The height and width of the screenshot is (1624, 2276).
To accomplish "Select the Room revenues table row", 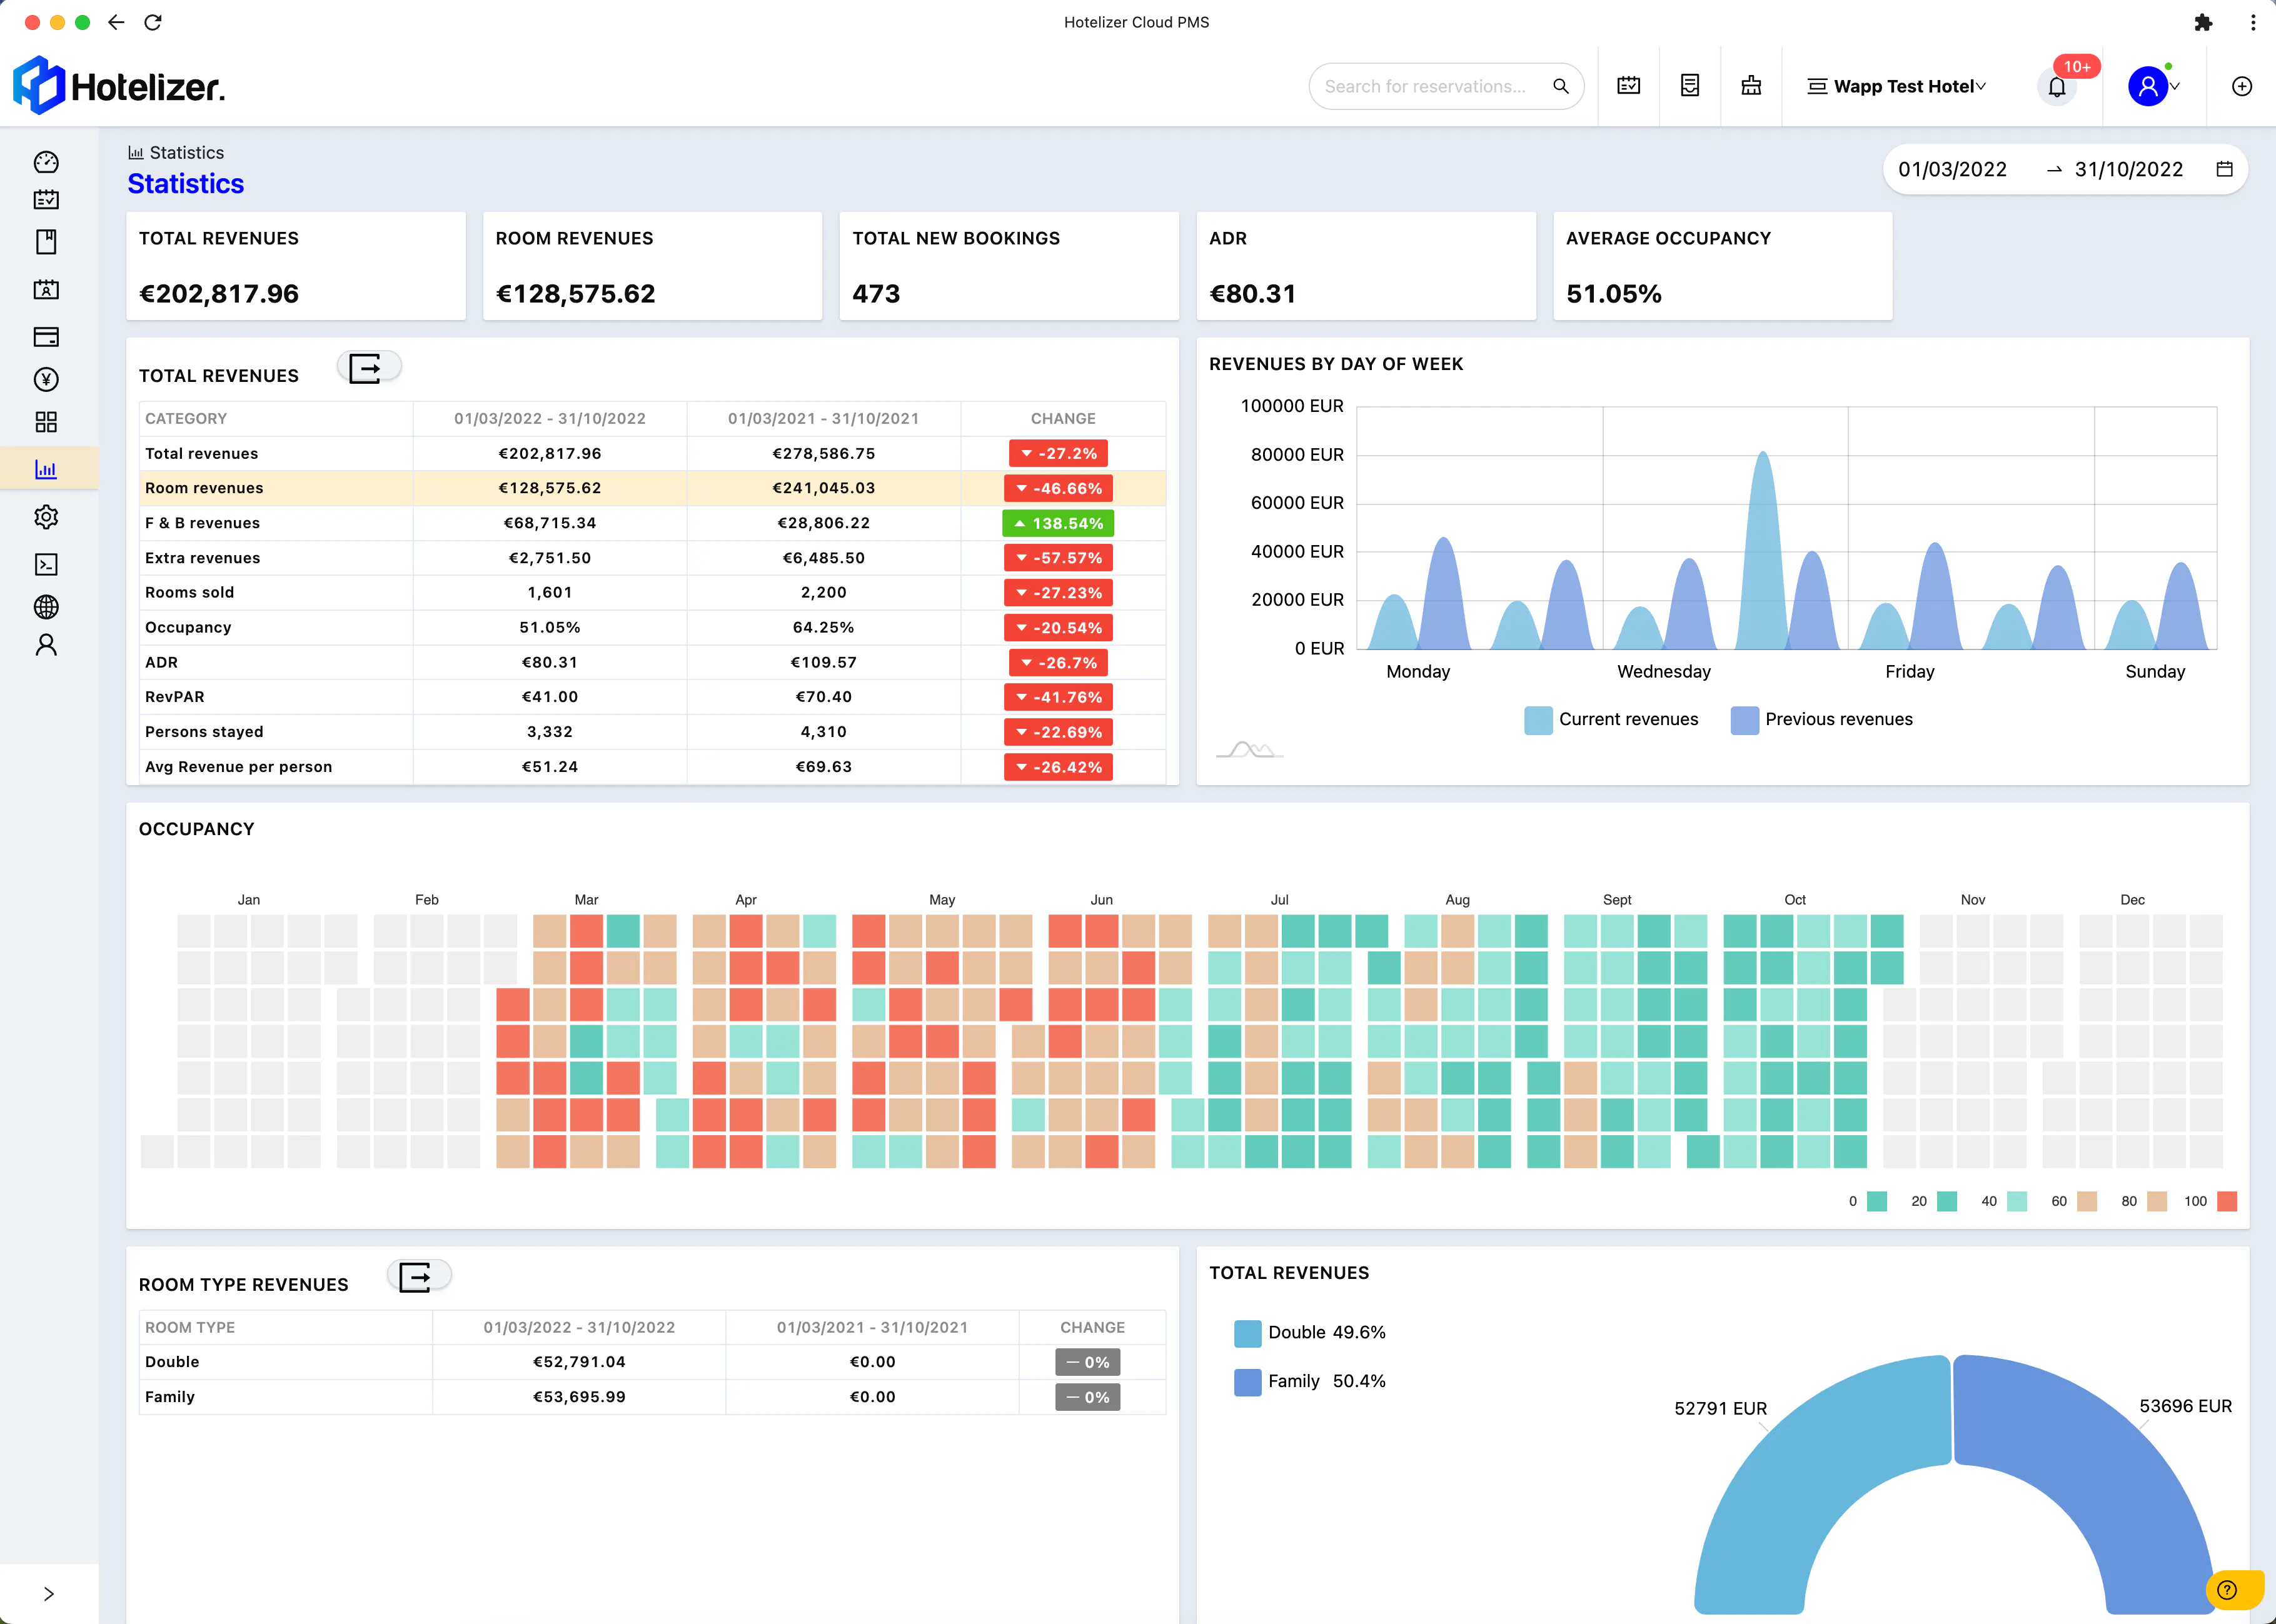I will coord(652,488).
